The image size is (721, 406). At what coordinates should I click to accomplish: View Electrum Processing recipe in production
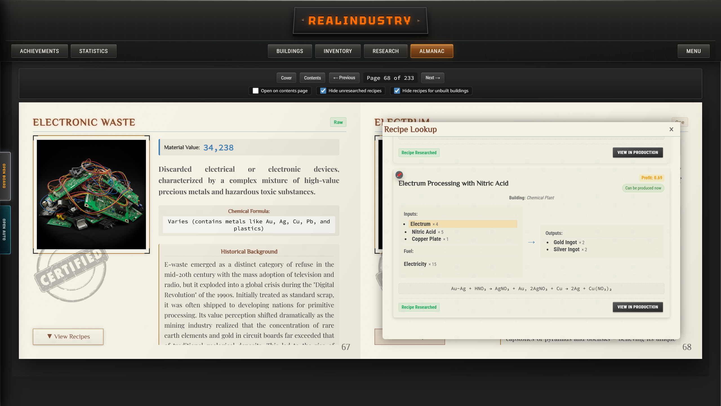(638, 307)
